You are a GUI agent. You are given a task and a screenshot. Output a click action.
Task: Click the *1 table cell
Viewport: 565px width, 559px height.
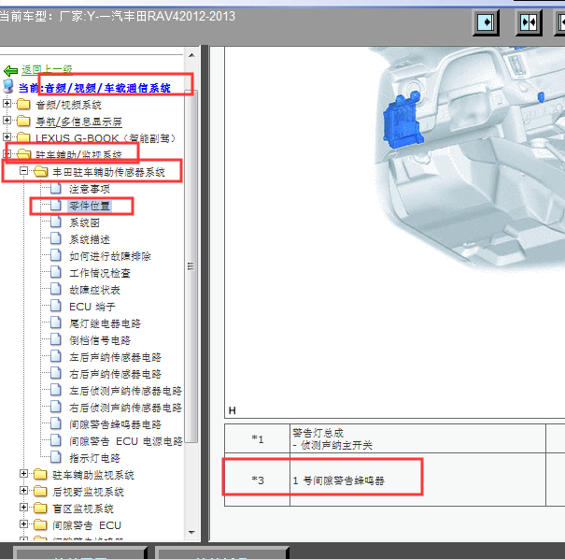(257, 438)
